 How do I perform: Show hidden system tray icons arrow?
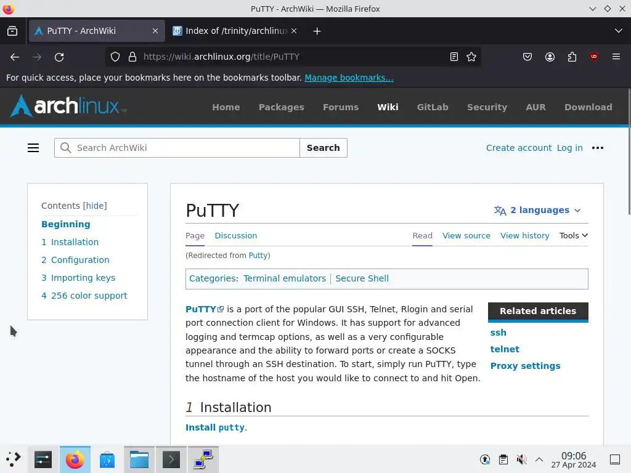(x=539, y=459)
